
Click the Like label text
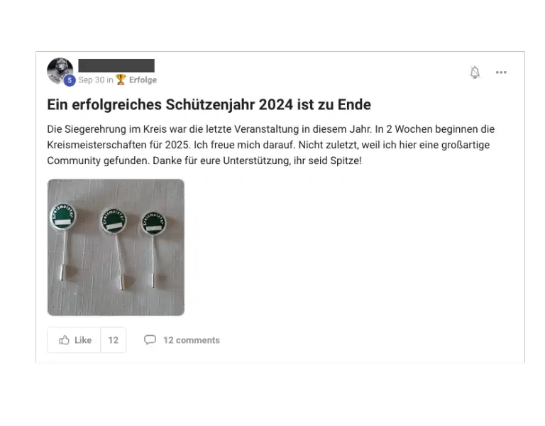coord(83,340)
